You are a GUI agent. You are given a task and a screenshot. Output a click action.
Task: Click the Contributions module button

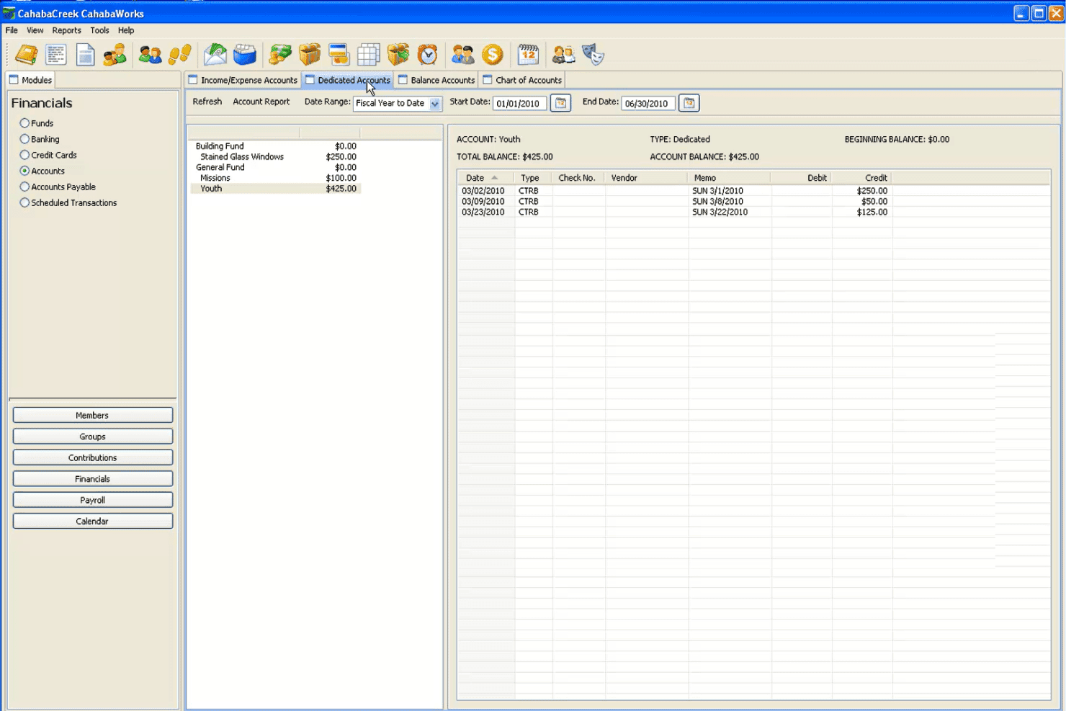(93, 458)
